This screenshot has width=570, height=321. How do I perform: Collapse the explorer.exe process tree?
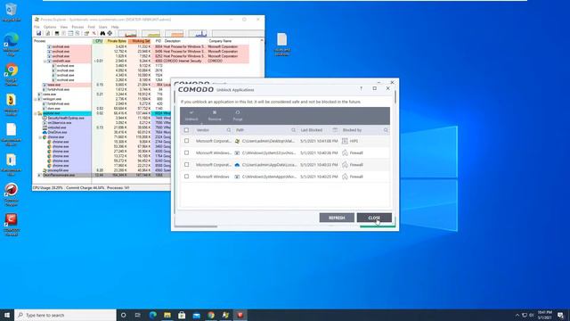point(36,113)
